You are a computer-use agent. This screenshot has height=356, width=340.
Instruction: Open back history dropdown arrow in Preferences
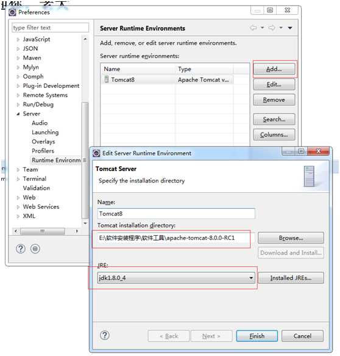[262, 27]
